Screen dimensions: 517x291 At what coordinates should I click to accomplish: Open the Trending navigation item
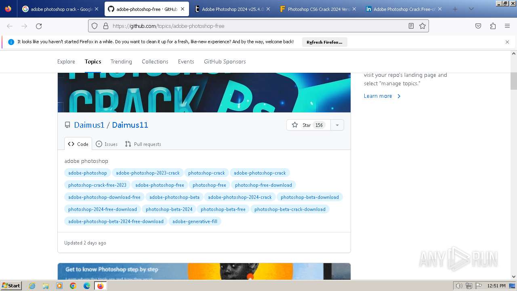(121, 61)
